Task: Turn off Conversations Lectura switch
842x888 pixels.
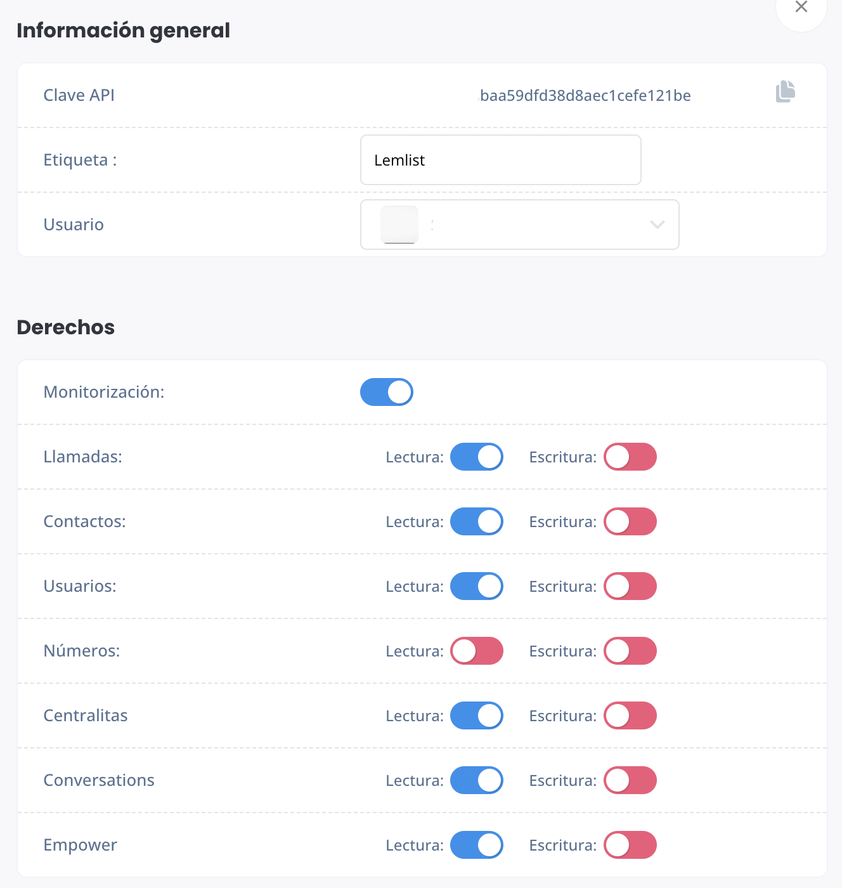Action: pos(477,780)
